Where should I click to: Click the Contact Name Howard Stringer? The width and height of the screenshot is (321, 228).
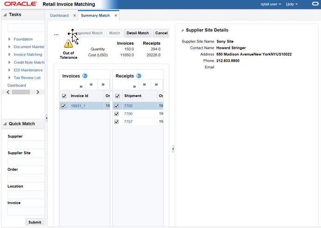click(231, 48)
